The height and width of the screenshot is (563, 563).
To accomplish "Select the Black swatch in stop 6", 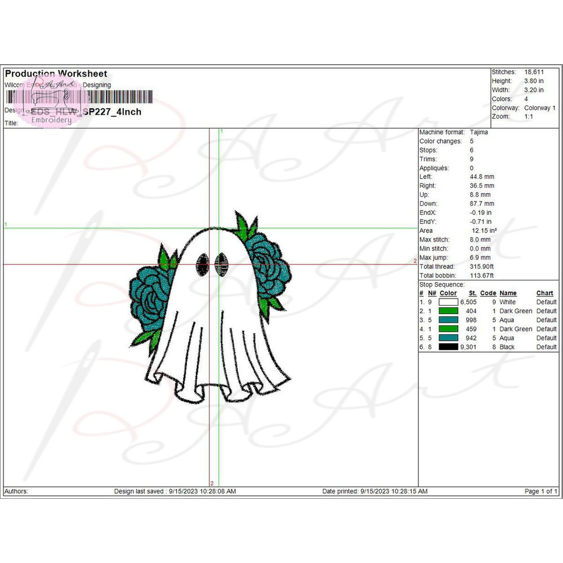I will tap(449, 347).
